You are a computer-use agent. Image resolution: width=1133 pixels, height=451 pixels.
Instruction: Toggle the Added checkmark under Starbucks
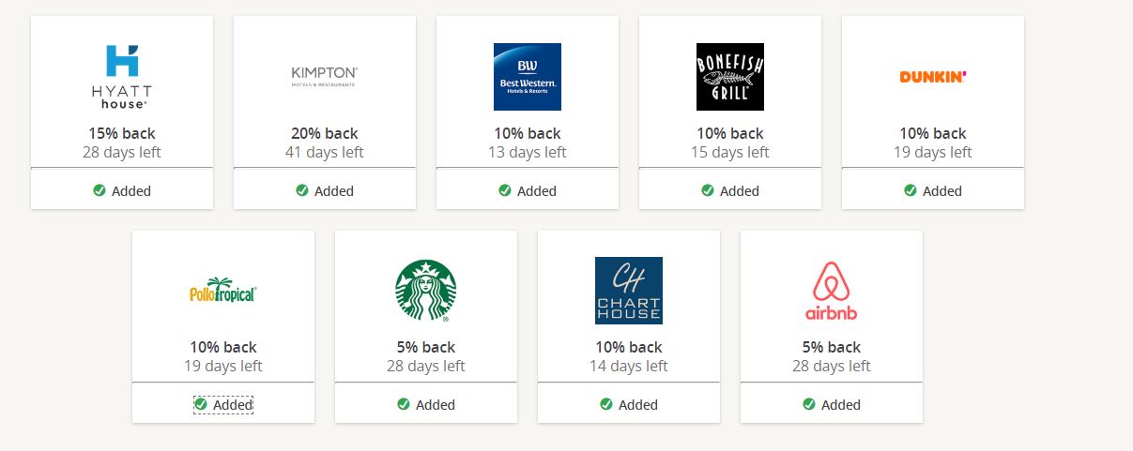[x=426, y=404]
